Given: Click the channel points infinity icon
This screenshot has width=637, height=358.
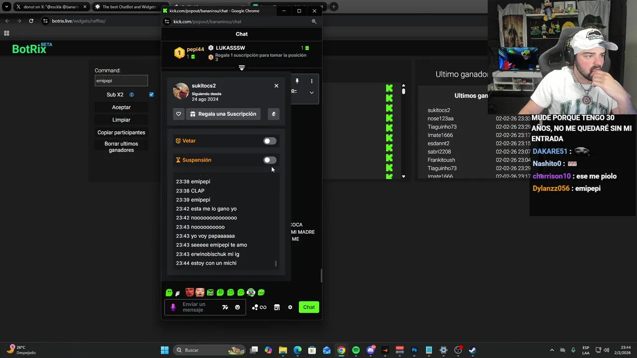Looking at the screenshot, I should [259, 307].
